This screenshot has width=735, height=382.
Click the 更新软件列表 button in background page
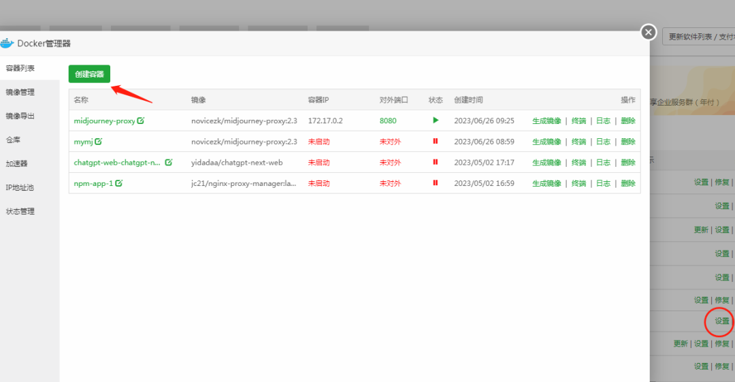pos(698,37)
